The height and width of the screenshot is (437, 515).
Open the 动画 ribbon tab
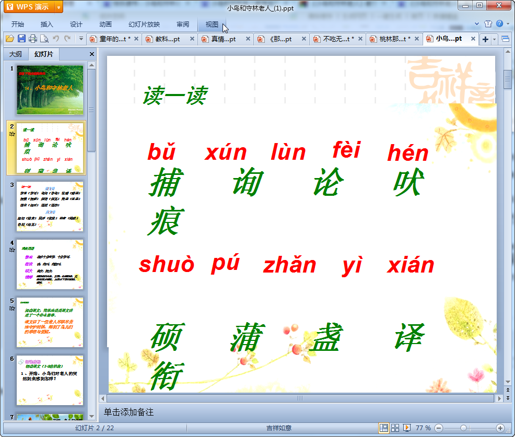click(x=106, y=25)
